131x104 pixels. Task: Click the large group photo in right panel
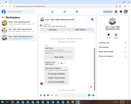(x=112, y=21)
